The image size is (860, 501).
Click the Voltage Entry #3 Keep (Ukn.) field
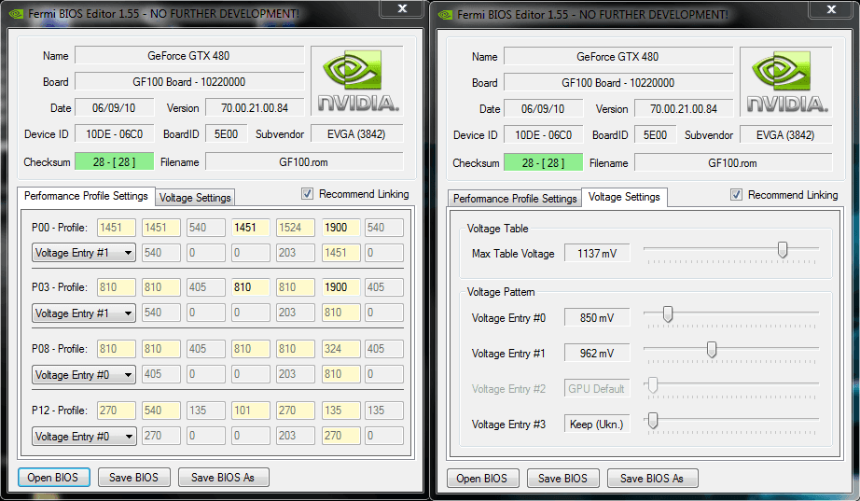[x=597, y=424]
